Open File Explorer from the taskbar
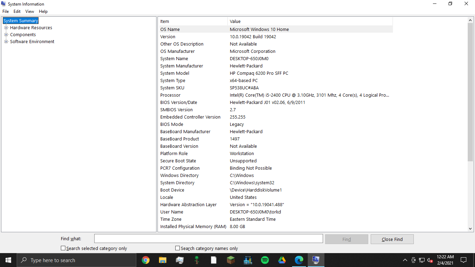This screenshot has height=267, width=475. [x=162, y=260]
